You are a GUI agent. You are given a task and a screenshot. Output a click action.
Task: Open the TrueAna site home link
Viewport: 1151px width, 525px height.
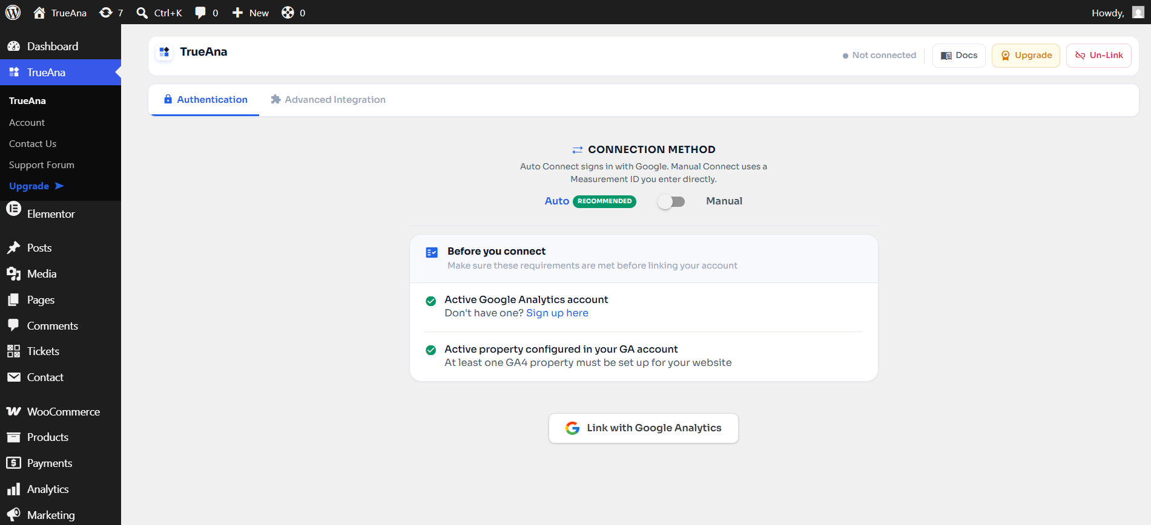point(60,13)
